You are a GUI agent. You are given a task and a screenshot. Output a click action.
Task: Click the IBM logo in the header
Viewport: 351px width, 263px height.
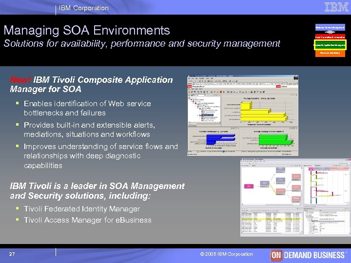pyautogui.click(x=336, y=7)
